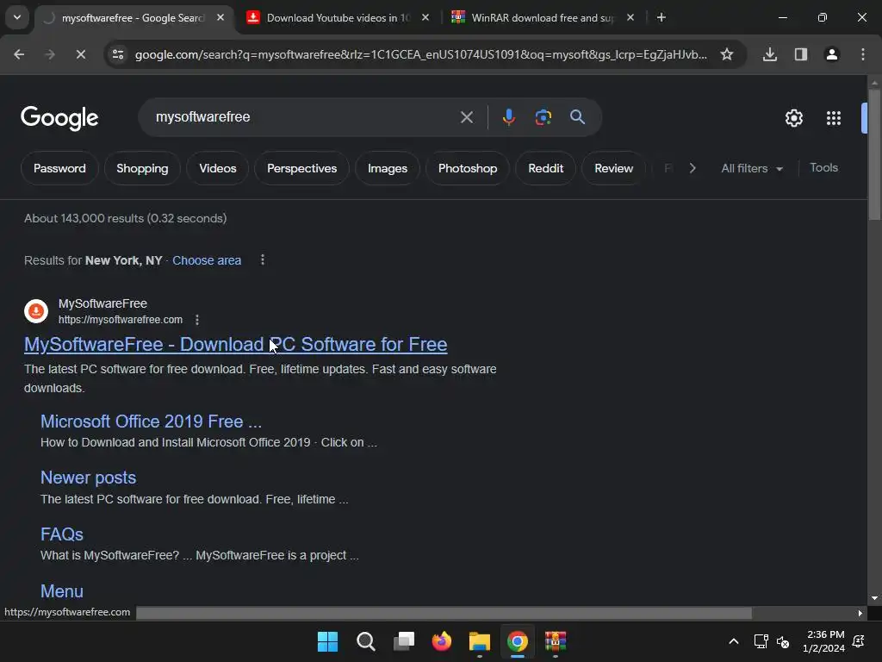The image size is (882, 662).
Task: Click the address bar URL
Action: pyautogui.click(x=420, y=54)
